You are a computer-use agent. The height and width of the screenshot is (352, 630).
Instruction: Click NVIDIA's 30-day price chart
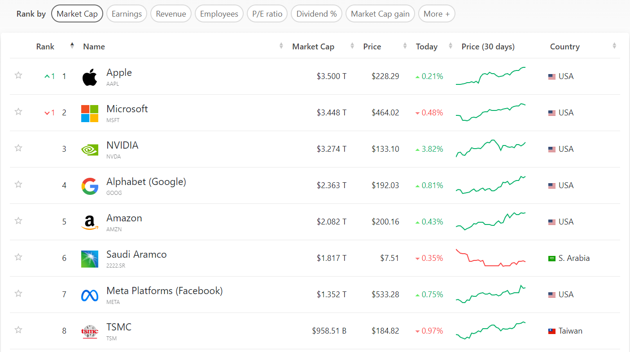click(490, 149)
